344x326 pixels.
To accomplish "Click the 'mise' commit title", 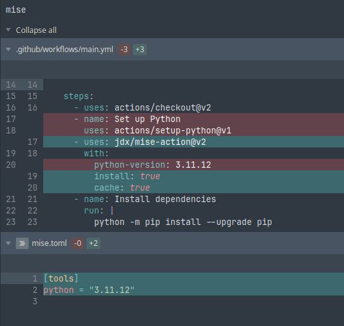I will (x=16, y=10).
